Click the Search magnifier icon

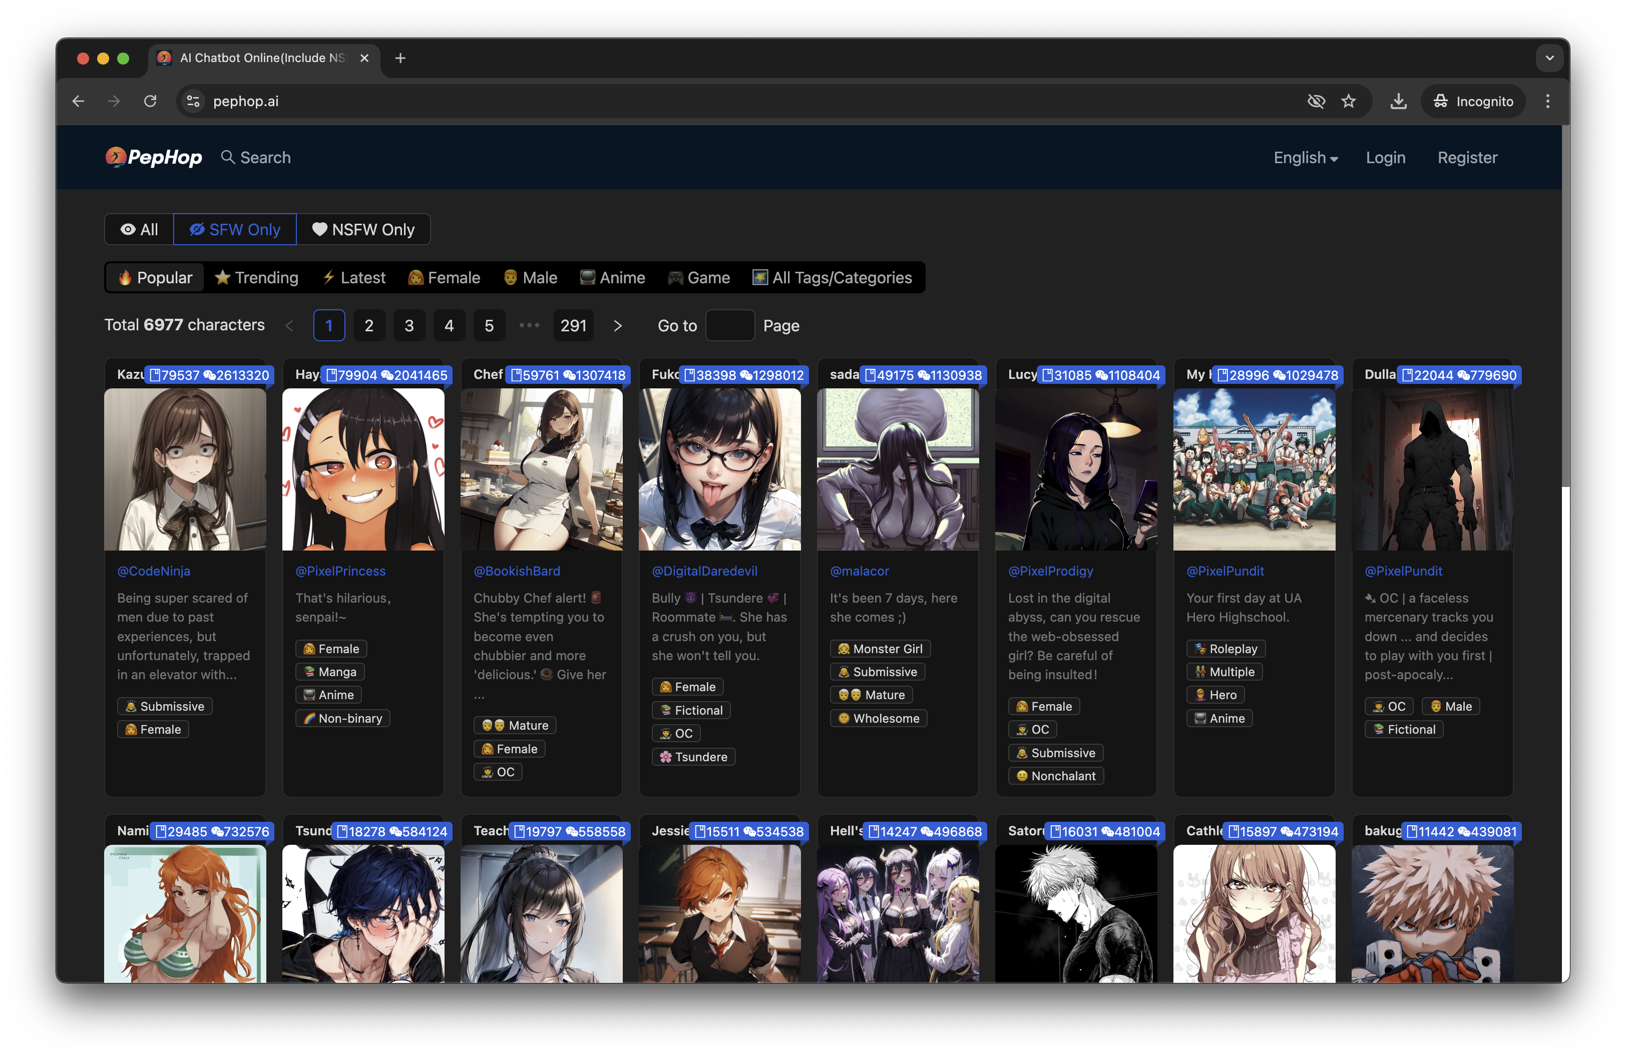click(x=227, y=157)
